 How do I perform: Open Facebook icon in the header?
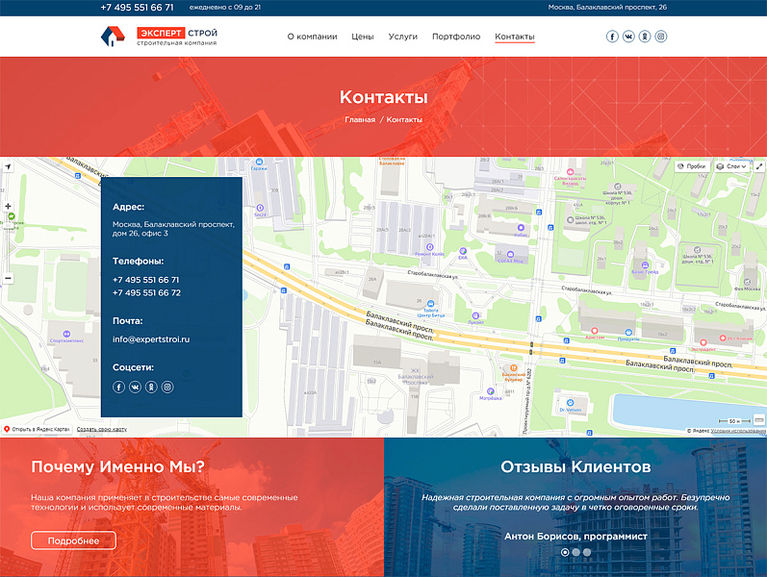click(612, 37)
